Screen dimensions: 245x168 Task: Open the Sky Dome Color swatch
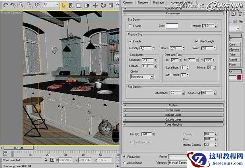(172, 26)
